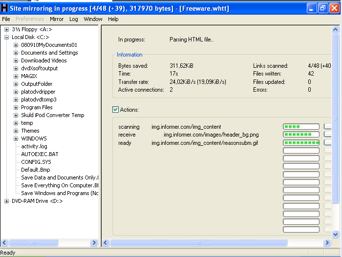Click the reasonsubm.gif URL text

205,143
